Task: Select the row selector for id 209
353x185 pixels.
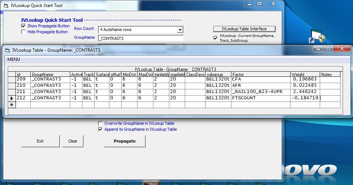Action: click(12, 79)
